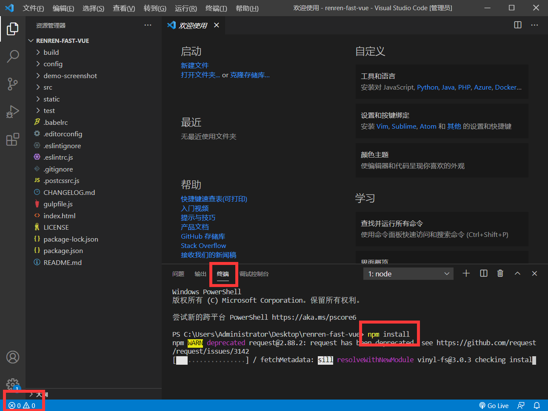Open the feedback icon in status bar

coord(521,405)
